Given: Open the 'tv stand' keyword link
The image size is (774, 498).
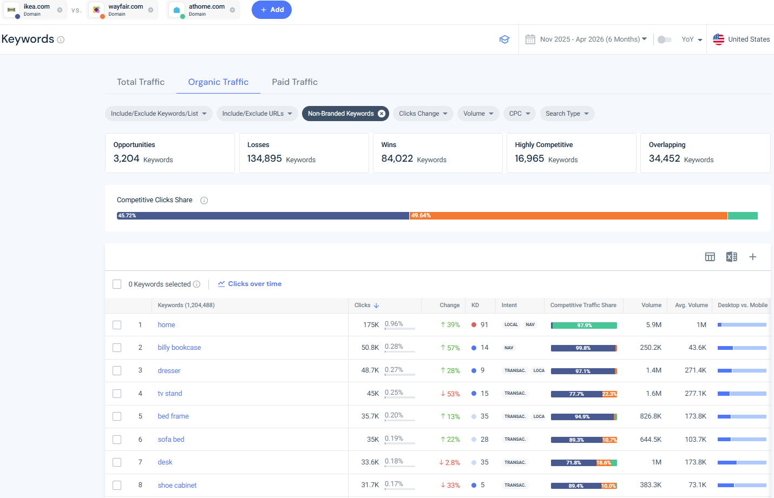Looking at the screenshot, I should (x=170, y=394).
